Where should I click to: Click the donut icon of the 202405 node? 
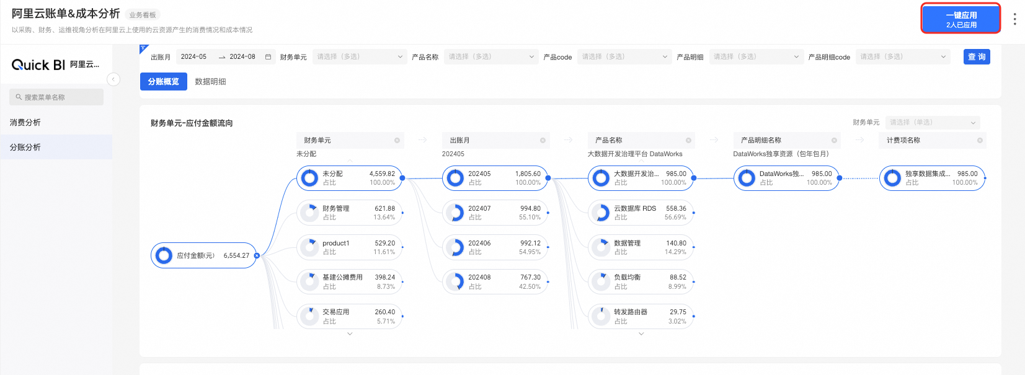point(455,179)
